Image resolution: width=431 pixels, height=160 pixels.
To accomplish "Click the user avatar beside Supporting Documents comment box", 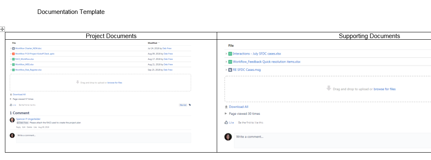I will [228, 137].
